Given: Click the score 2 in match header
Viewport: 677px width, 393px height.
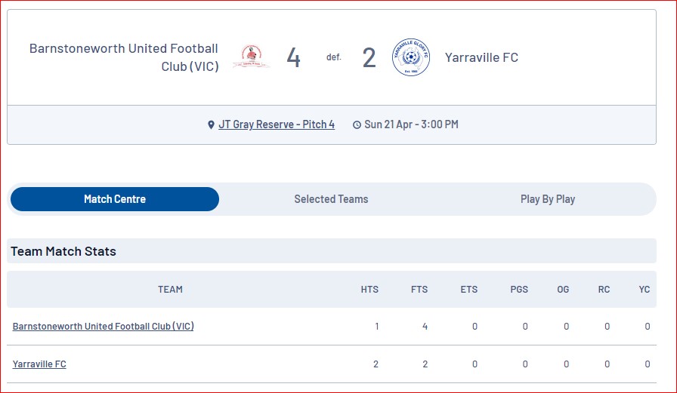Looking at the screenshot, I should (x=369, y=58).
